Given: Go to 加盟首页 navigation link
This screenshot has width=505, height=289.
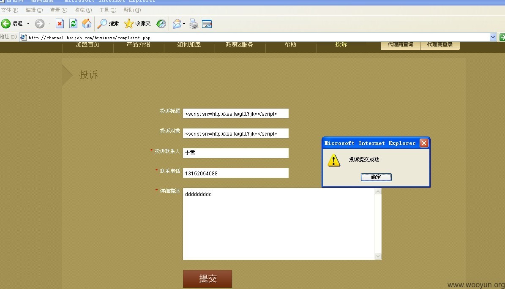Looking at the screenshot, I should point(87,44).
